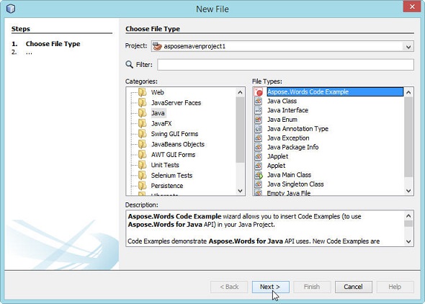Click the Java Exception file icon

point(259,138)
